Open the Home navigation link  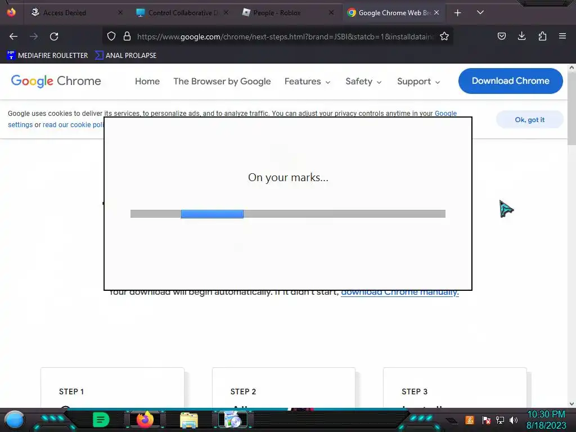click(147, 81)
